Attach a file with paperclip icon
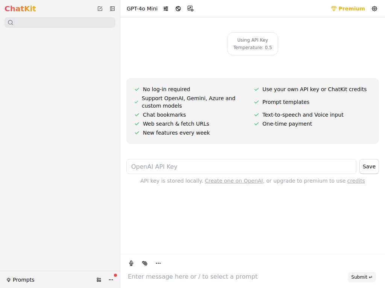This screenshot has height=288, width=385. 145,263
